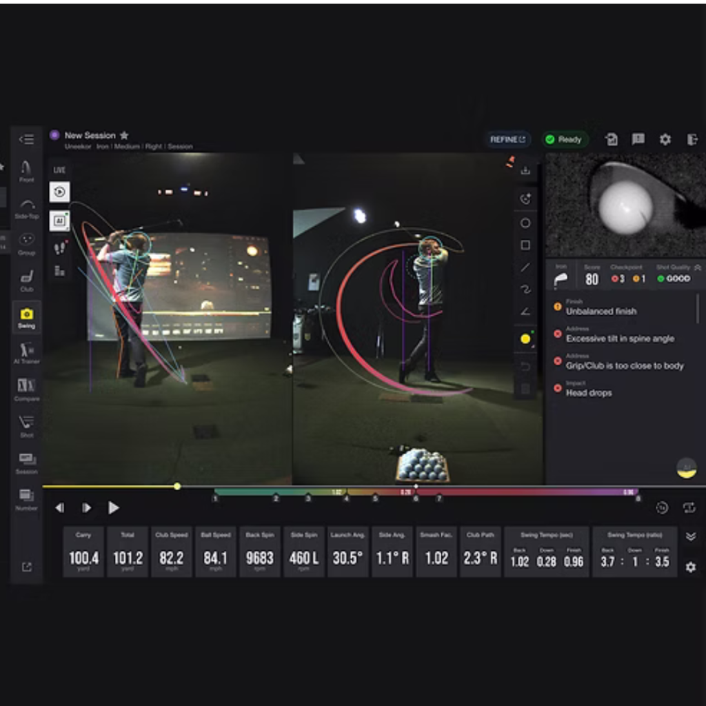Screen dimensions: 706x706
Task: Select the yellow color swatch in toolbar
Action: click(525, 337)
